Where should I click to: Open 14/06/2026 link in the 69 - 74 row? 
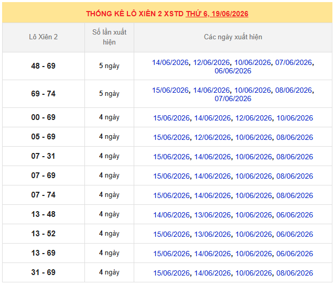pyautogui.click(x=211, y=90)
